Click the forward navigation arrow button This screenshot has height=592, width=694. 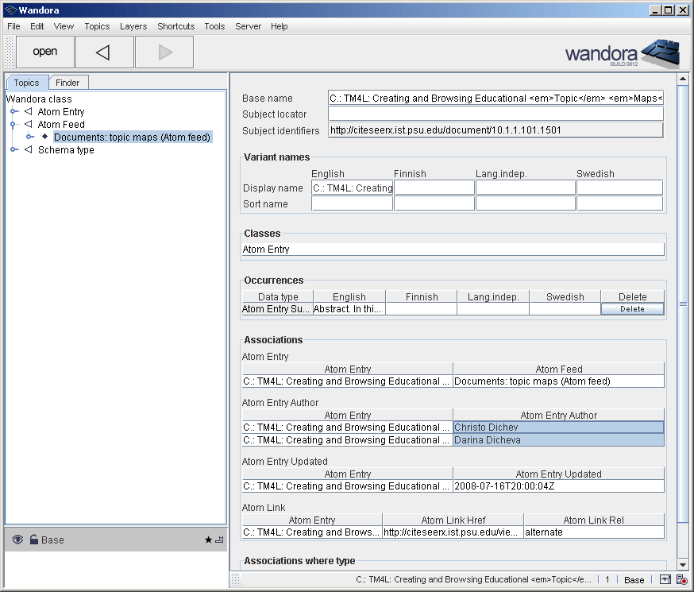(x=164, y=52)
